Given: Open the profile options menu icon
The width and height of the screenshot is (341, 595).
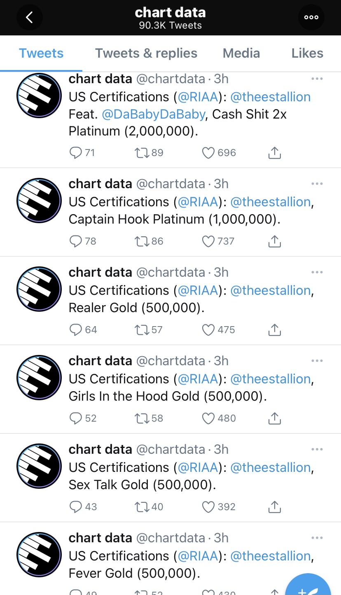Looking at the screenshot, I should coord(311,17).
